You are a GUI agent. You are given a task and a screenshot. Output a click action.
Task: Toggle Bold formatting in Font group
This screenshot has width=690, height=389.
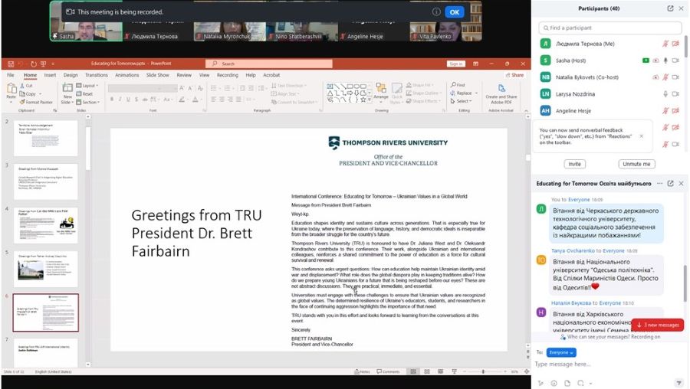pyautogui.click(x=112, y=100)
